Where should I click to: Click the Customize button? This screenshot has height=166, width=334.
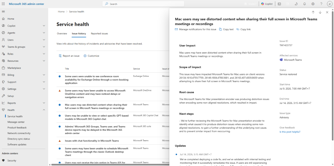pos(91,56)
